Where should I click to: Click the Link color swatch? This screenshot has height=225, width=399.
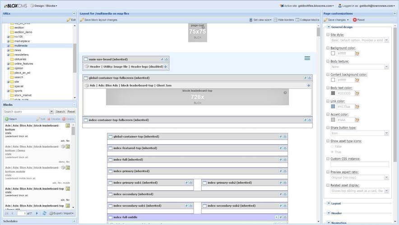pos(333,107)
